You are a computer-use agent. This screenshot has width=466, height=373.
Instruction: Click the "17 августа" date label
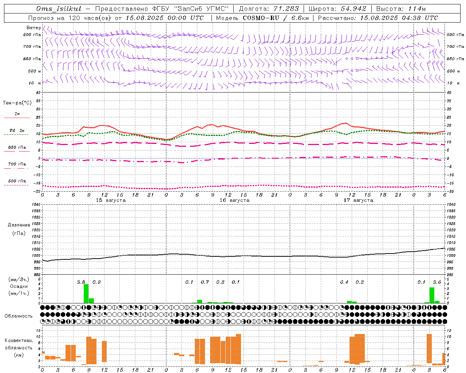coord(358,200)
